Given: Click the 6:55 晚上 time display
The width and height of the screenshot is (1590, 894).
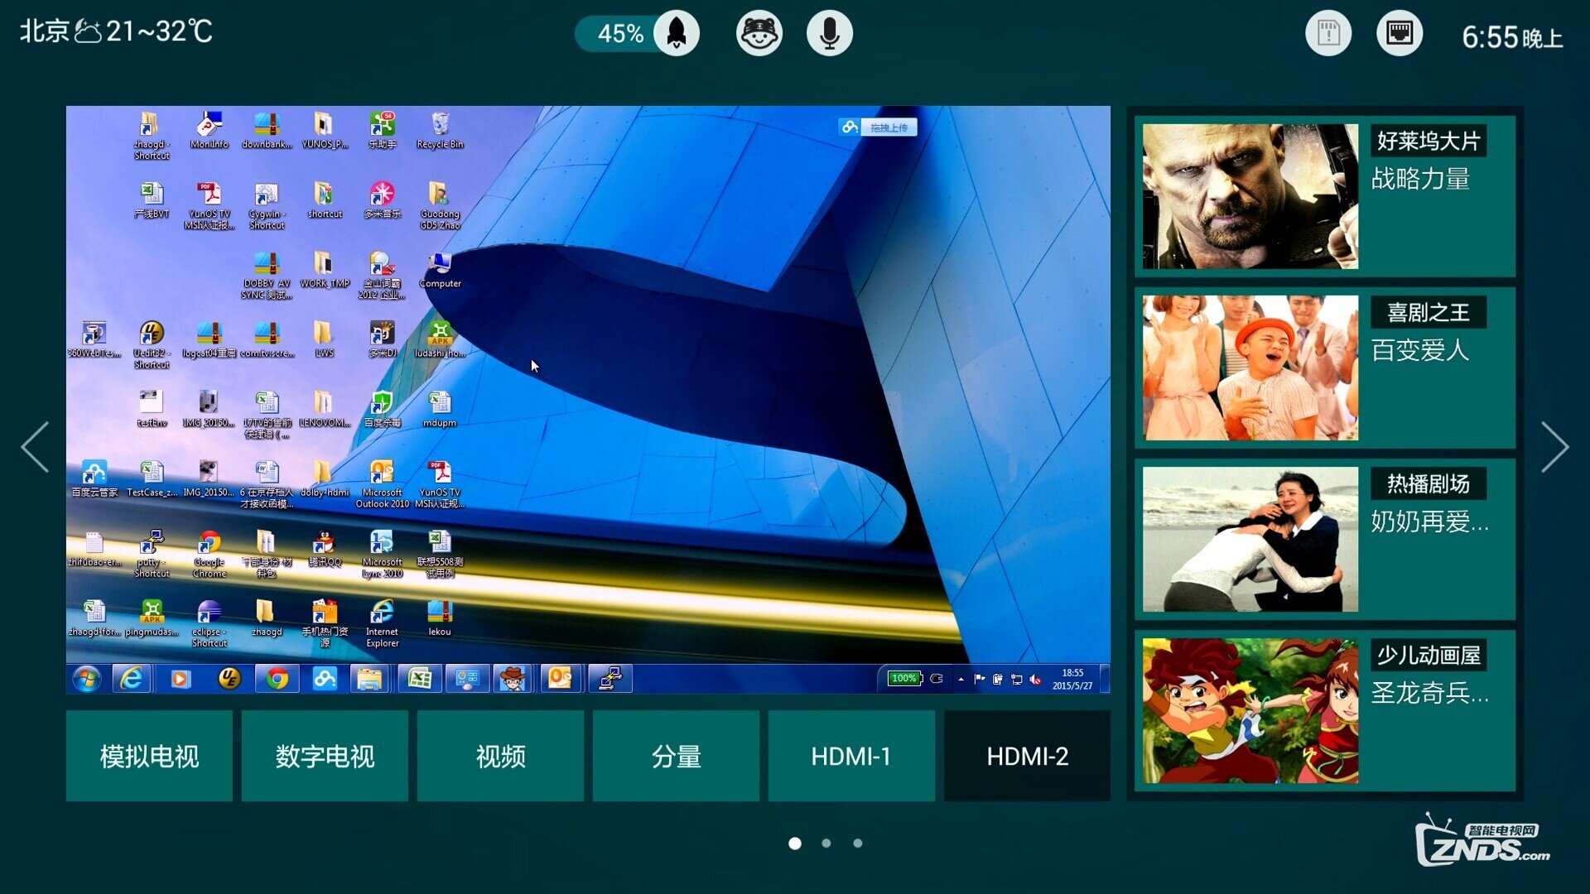Looking at the screenshot, I should (1512, 37).
